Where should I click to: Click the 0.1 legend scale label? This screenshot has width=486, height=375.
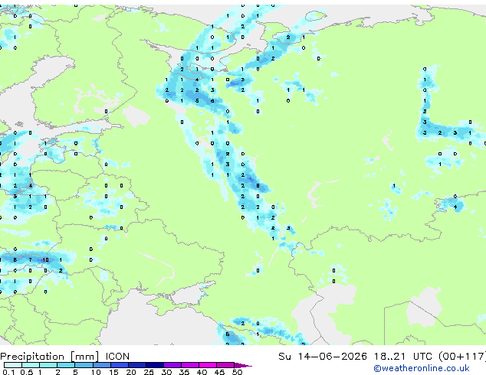[8, 372]
